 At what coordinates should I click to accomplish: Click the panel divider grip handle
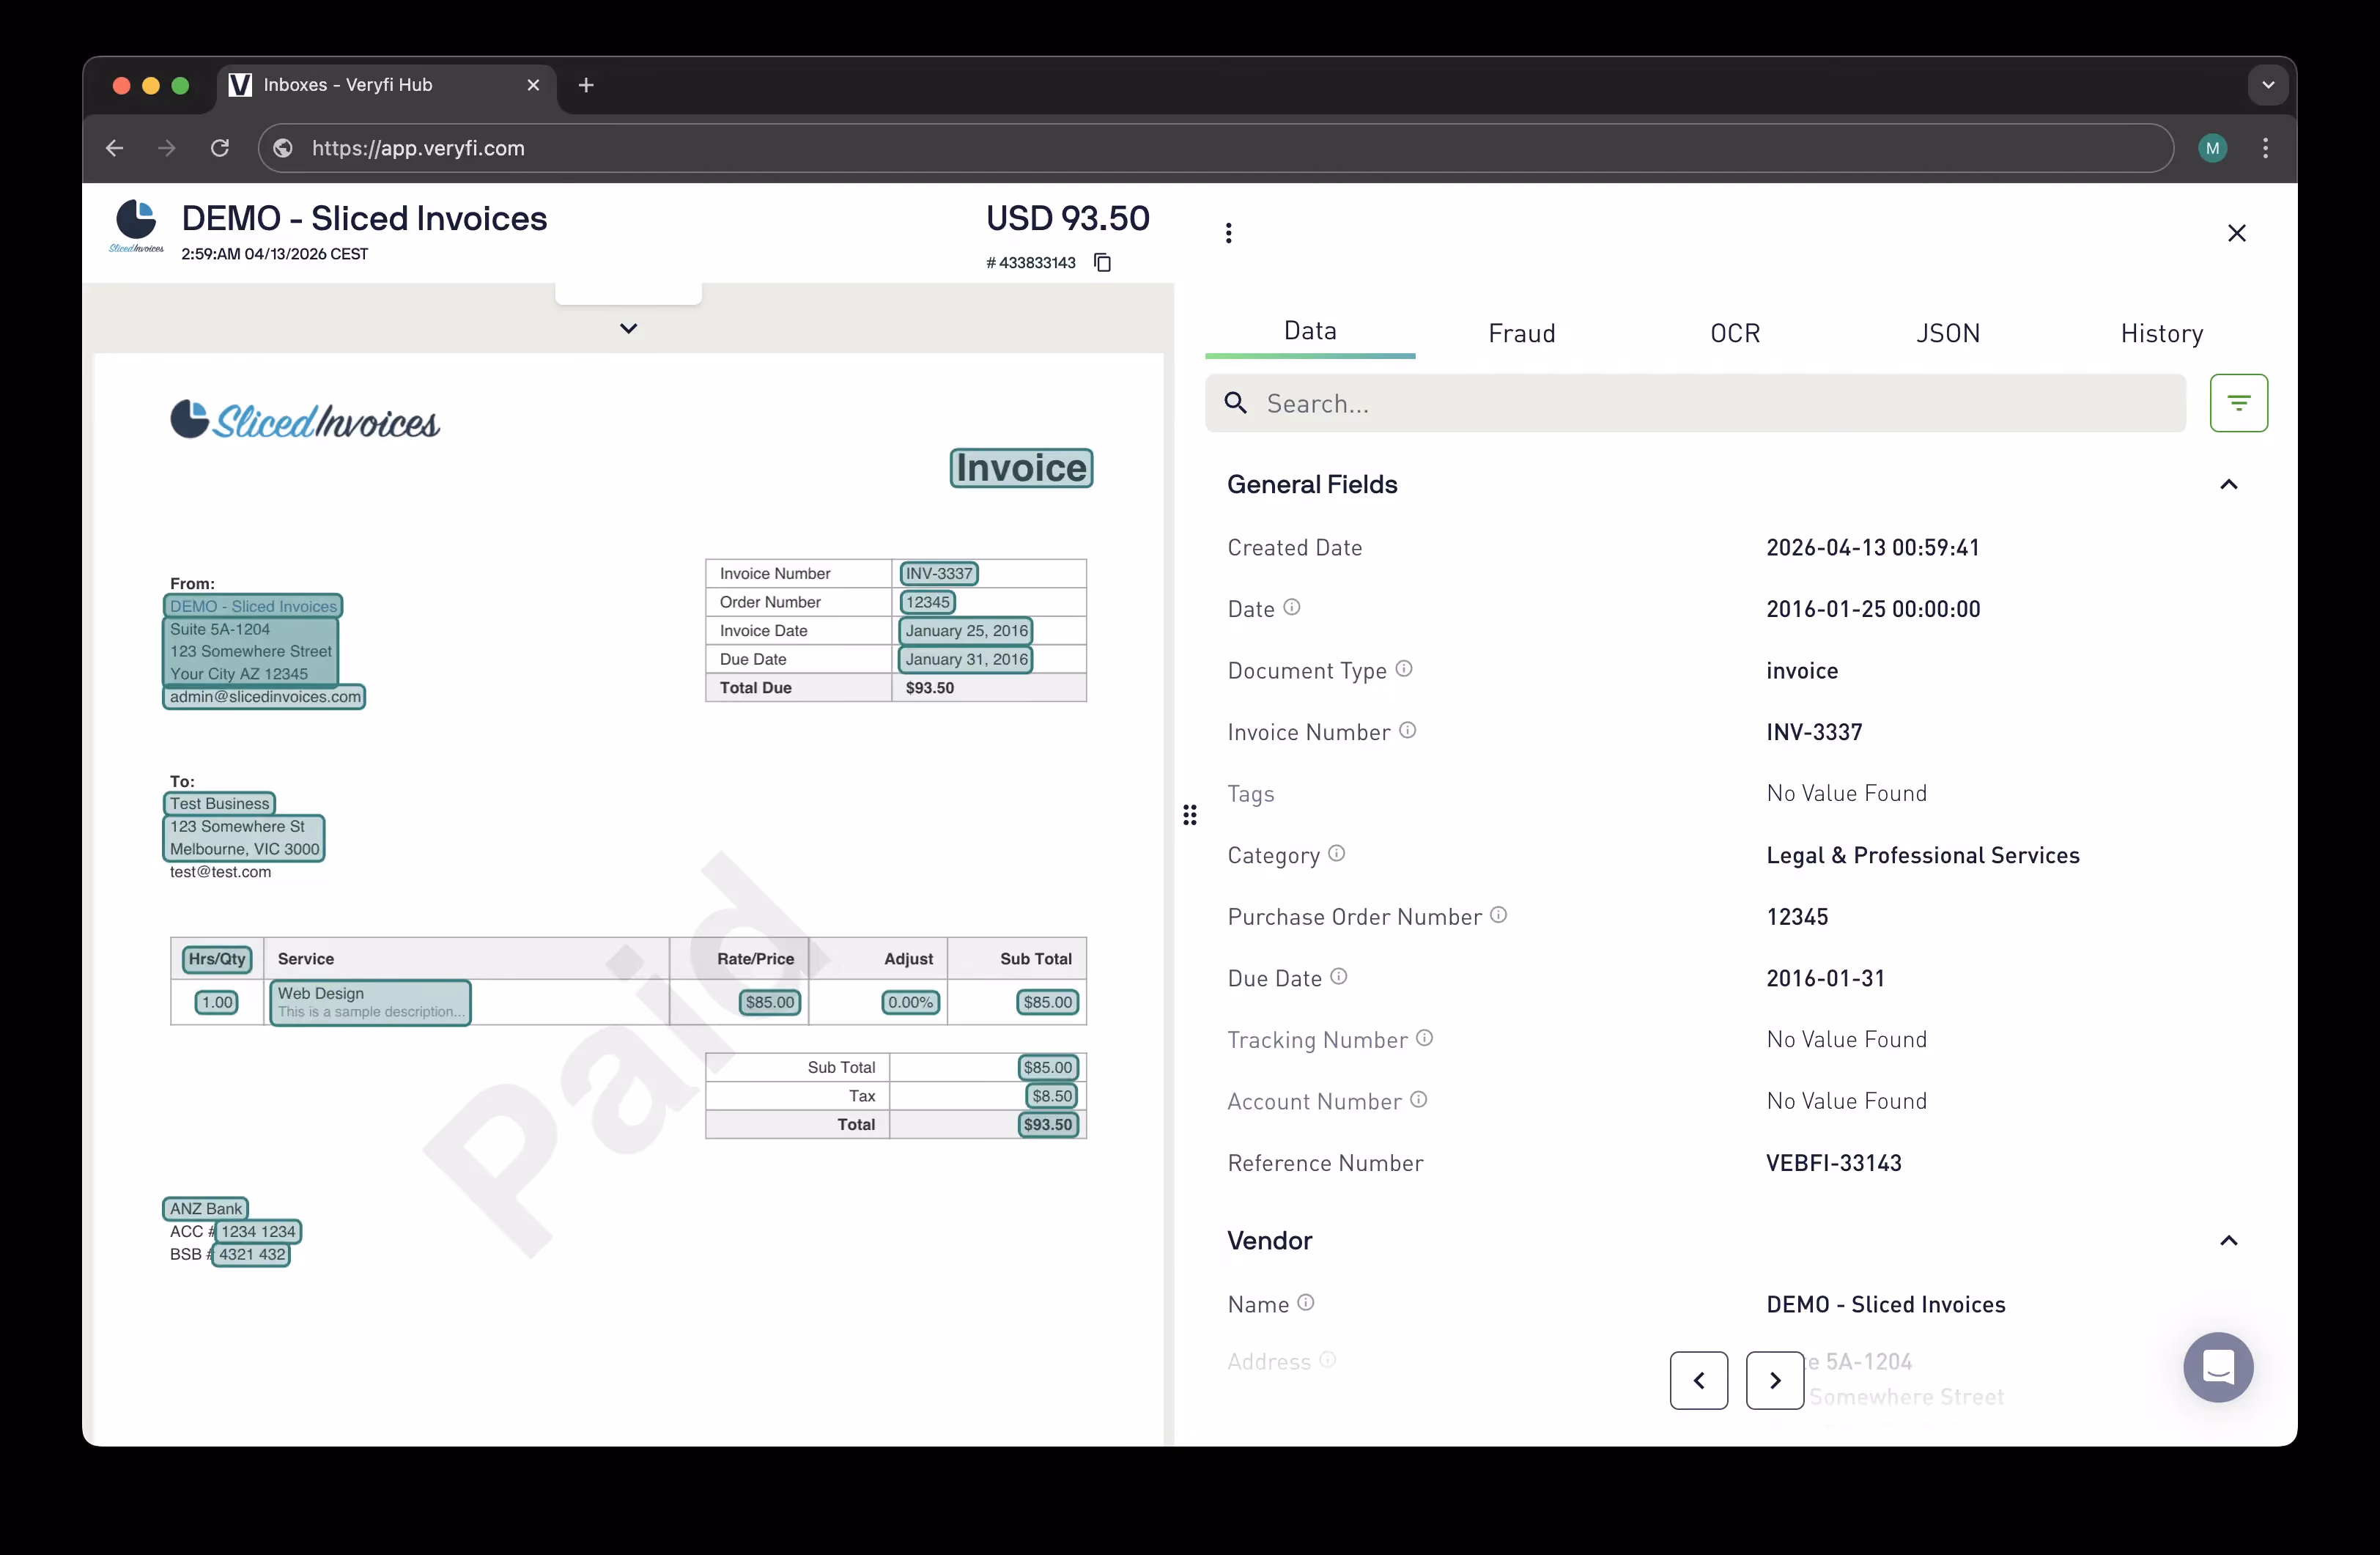1189,815
